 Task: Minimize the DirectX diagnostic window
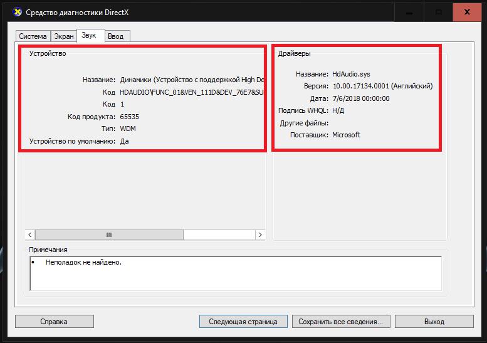click(x=409, y=12)
